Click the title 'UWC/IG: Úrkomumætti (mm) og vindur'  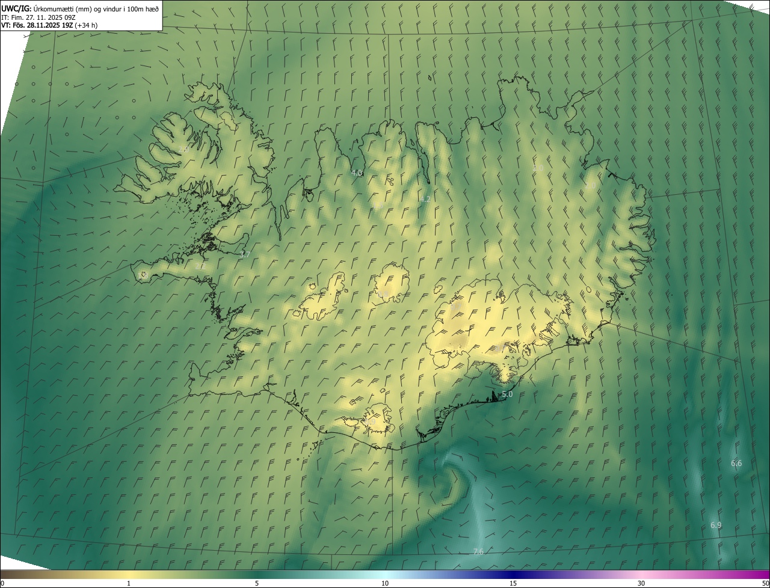pos(80,8)
